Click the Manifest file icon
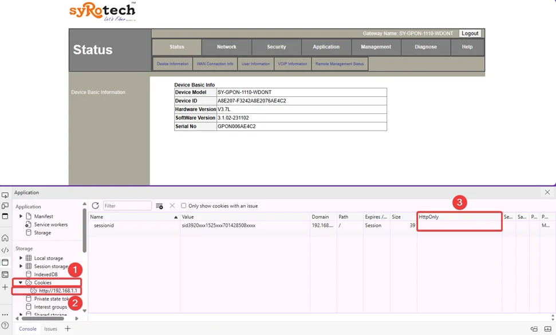Screen dimensions: 556x335 [x=29, y=216]
